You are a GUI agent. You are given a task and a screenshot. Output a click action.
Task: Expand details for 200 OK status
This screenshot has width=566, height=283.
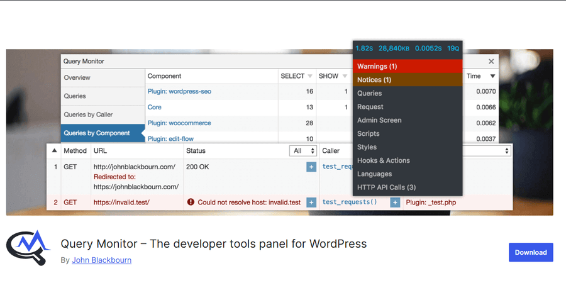coord(311,167)
